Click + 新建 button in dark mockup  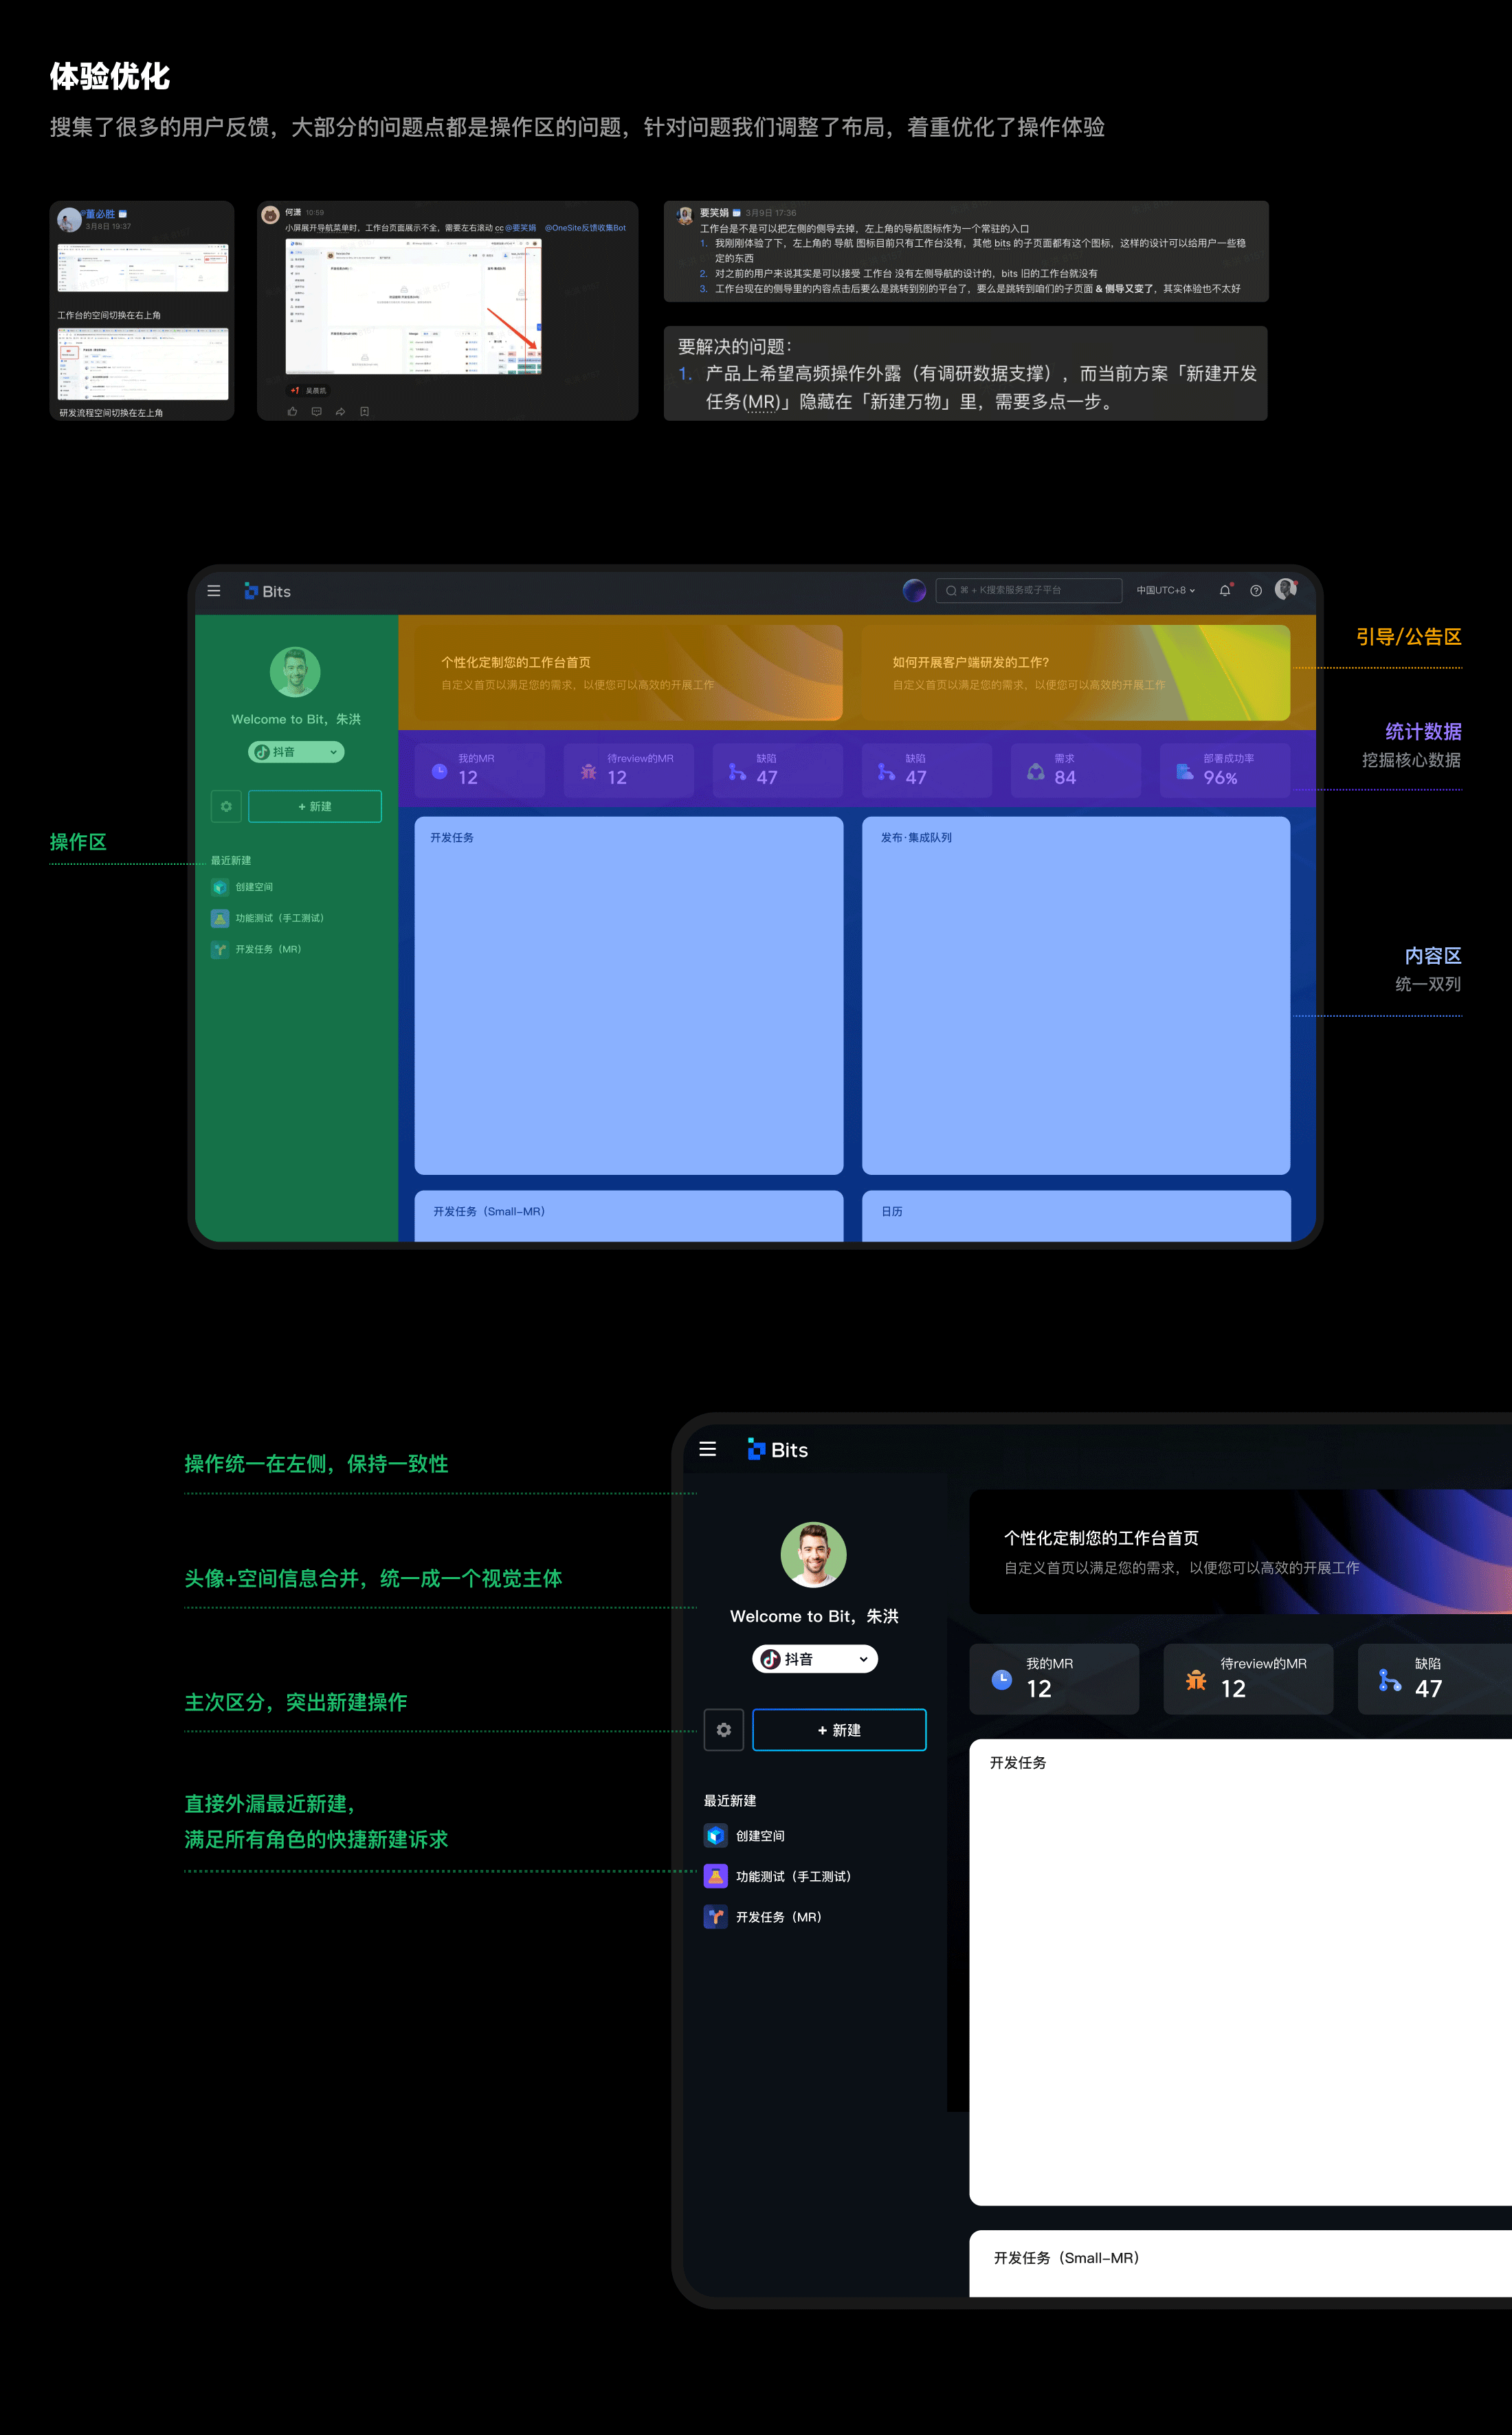pyautogui.click(x=839, y=1730)
